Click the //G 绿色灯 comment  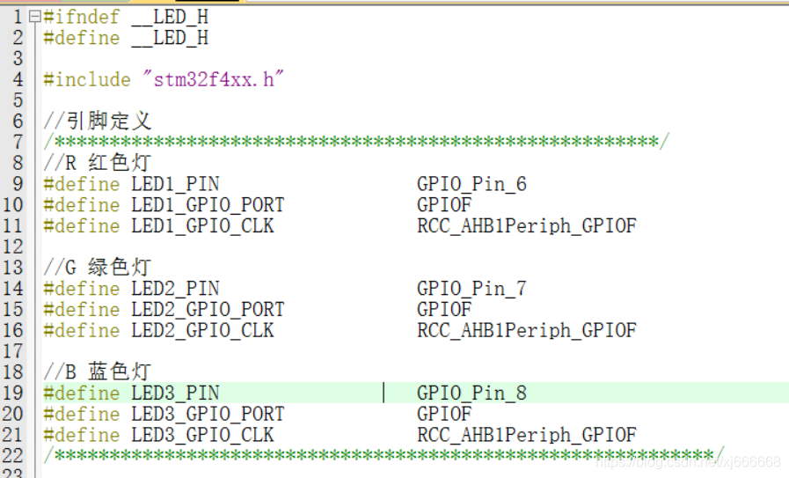point(97,268)
